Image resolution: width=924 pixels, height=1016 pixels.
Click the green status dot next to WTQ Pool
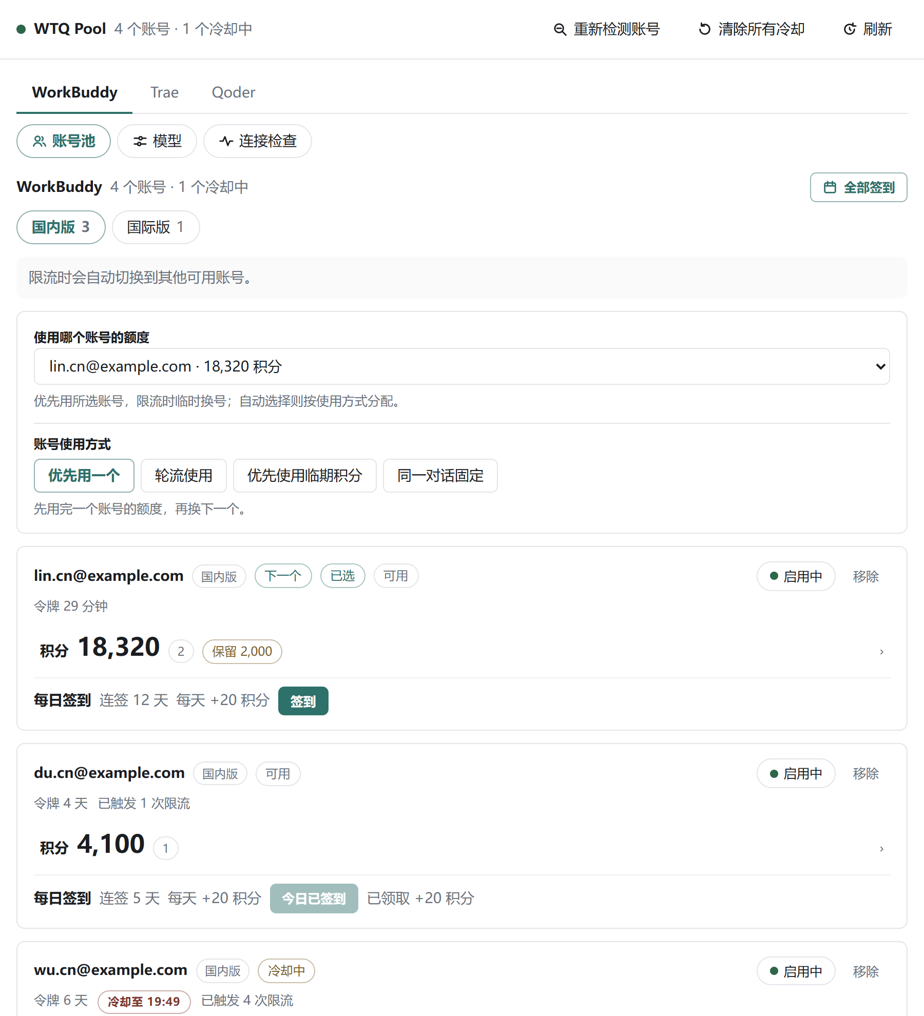tap(21, 29)
